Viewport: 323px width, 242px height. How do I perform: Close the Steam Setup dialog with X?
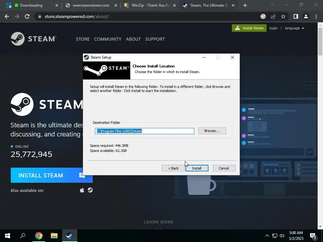[x=232, y=57]
